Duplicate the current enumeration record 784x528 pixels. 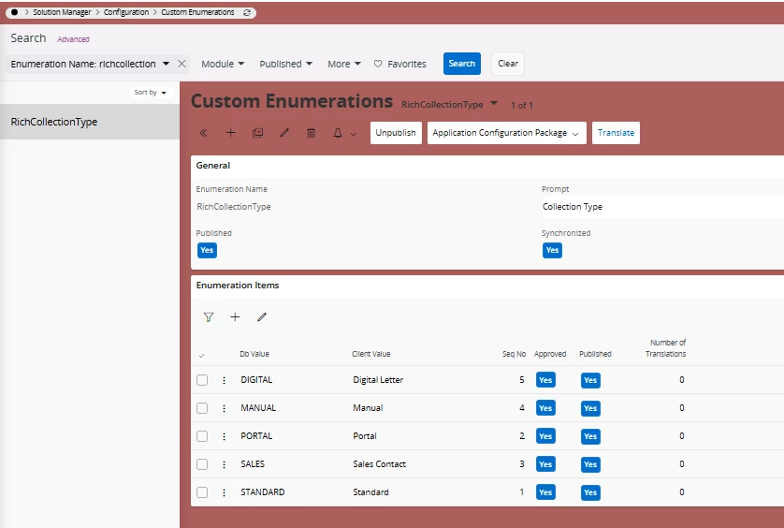[257, 133]
